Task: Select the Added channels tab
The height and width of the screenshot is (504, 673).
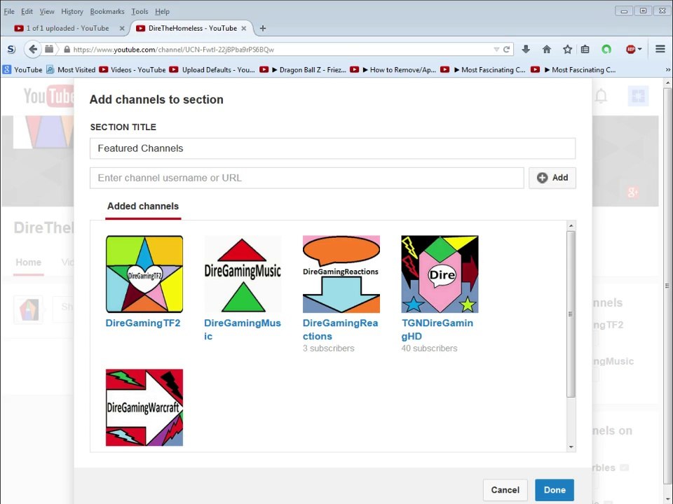Action: pos(143,206)
